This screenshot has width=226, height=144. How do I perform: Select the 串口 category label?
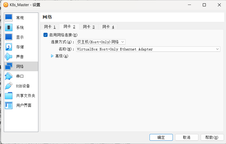click(x=20, y=76)
